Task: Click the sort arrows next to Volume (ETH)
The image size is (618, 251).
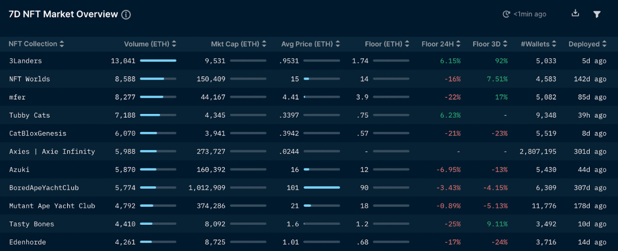Action: (x=174, y=44)
